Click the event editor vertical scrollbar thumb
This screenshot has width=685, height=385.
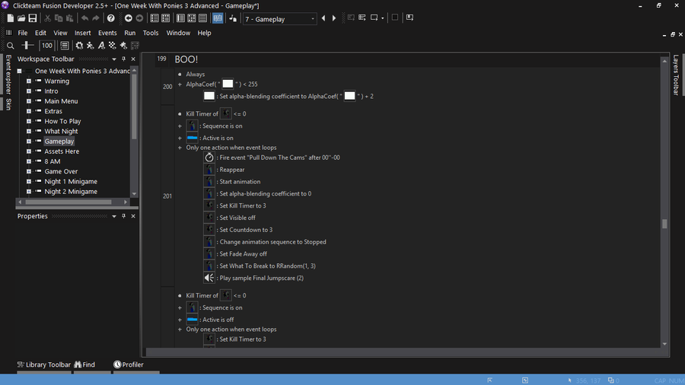(664, 224)
